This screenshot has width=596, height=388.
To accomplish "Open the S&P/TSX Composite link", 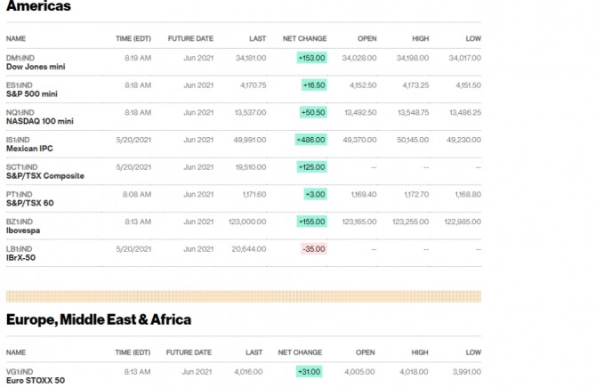I will (x=45, y=175).
